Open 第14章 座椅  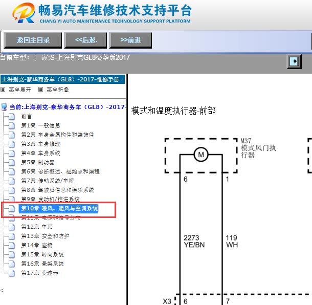click(37, 245)
